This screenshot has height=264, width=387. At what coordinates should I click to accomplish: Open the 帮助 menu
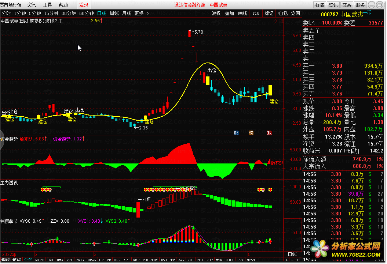click(x=63, y=5)
